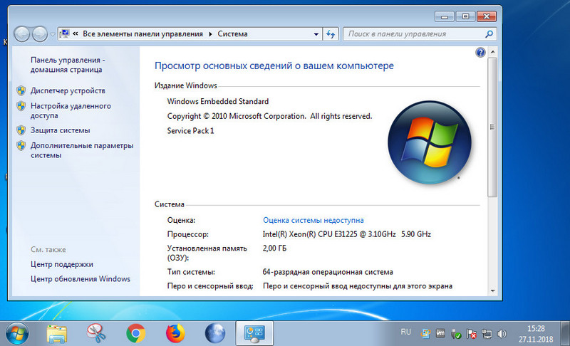Click the search magnifier icon
The image size is (570, 346).
click(x=489, y=33)
